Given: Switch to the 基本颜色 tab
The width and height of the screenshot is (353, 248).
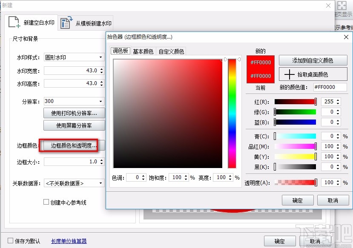Looking at the screenshot, I should pos(144,51).
